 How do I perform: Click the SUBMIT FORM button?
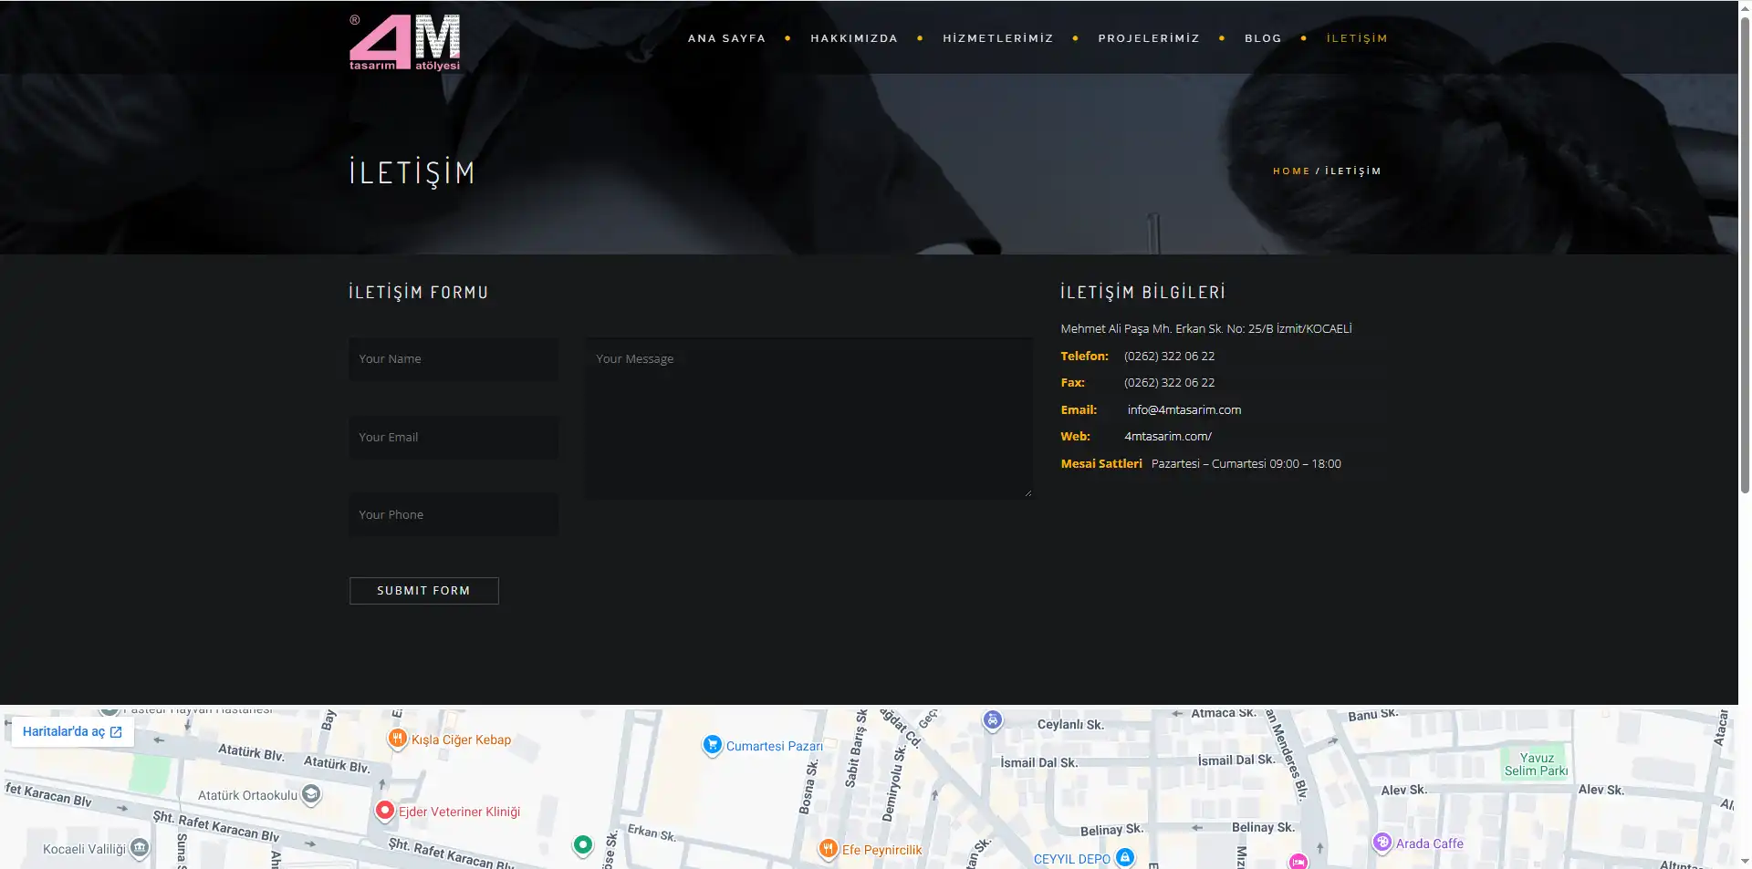click(x=424, y=591)
